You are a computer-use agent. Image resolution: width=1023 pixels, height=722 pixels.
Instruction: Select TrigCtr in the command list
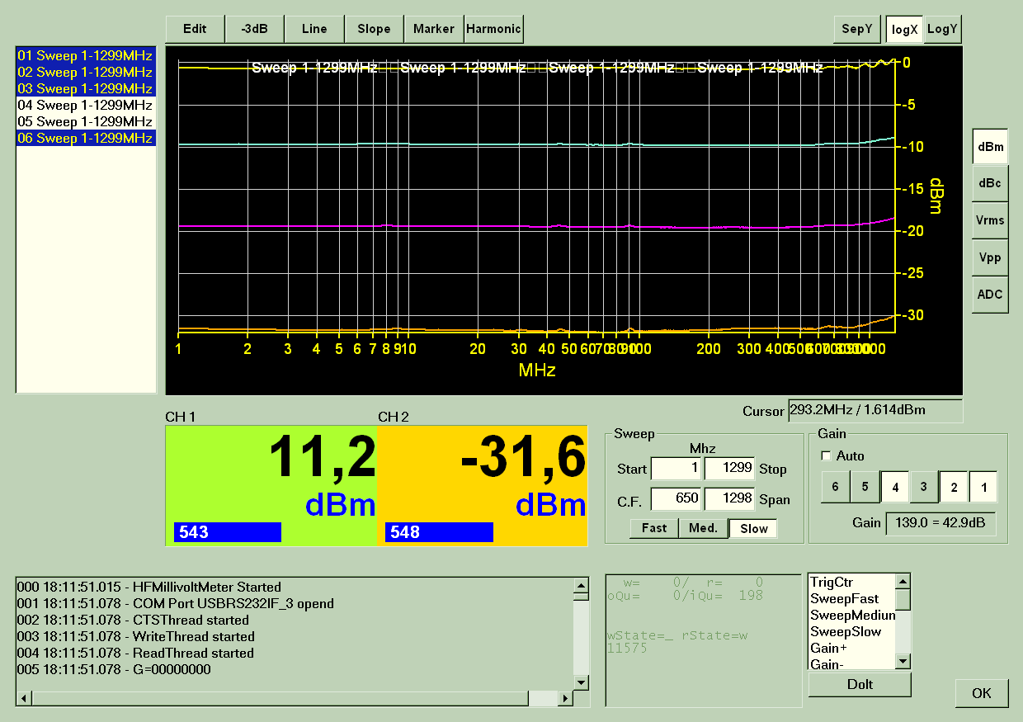(x=851, y=583)
